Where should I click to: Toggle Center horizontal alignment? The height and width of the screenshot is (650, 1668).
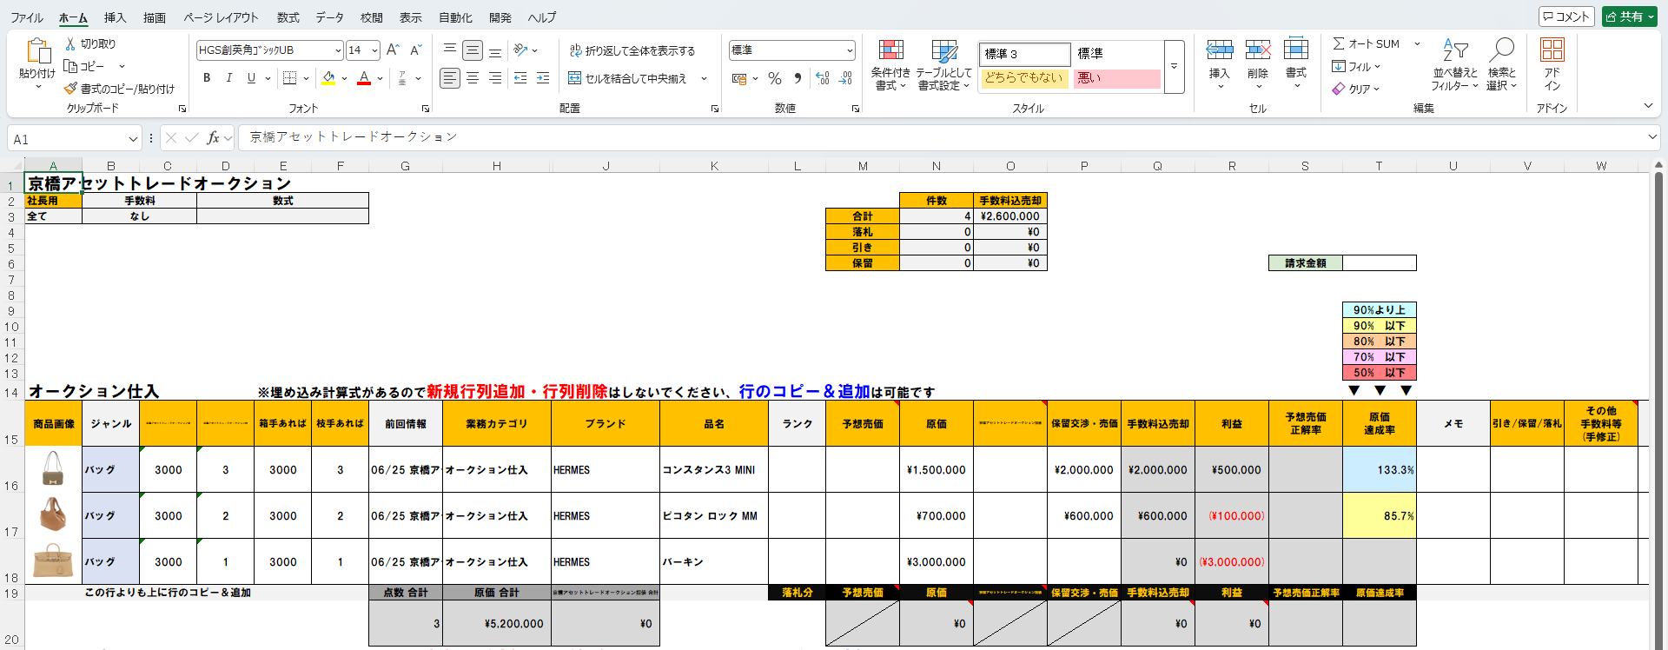(473, 78)
